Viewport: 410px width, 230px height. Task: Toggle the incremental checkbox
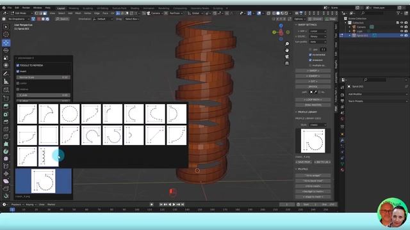coord(310,55)
